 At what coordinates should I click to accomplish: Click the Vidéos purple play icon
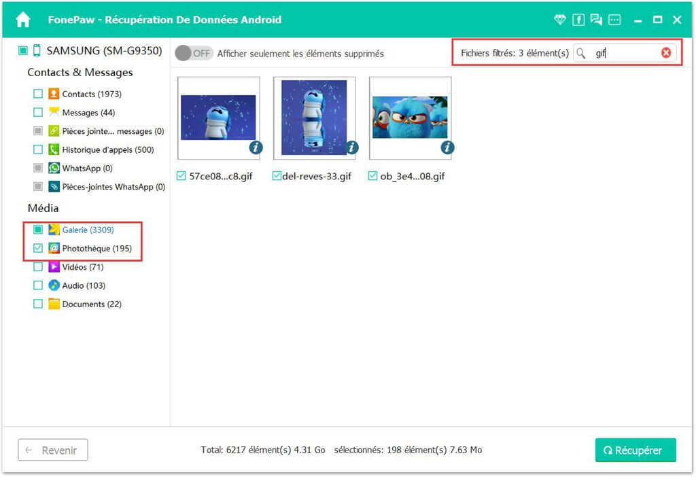click(54, 266)
